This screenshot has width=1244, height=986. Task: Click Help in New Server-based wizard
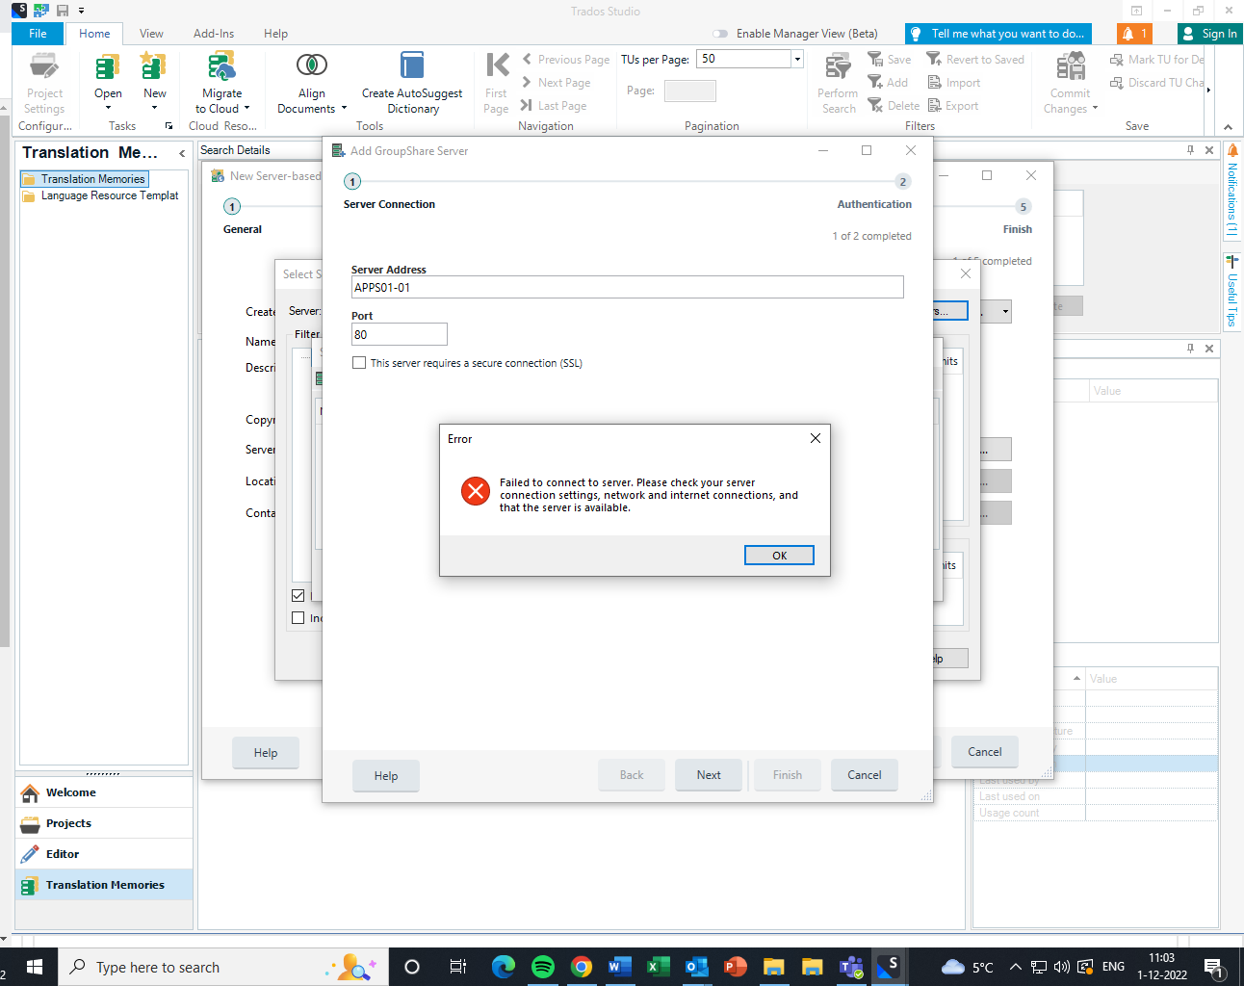coord(266,753)
